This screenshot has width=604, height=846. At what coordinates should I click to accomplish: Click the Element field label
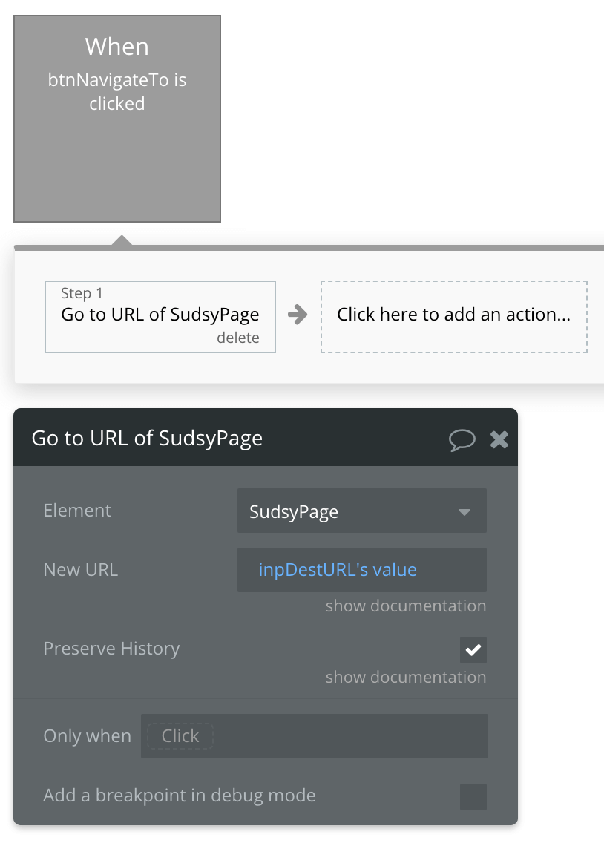pos(77,511)
